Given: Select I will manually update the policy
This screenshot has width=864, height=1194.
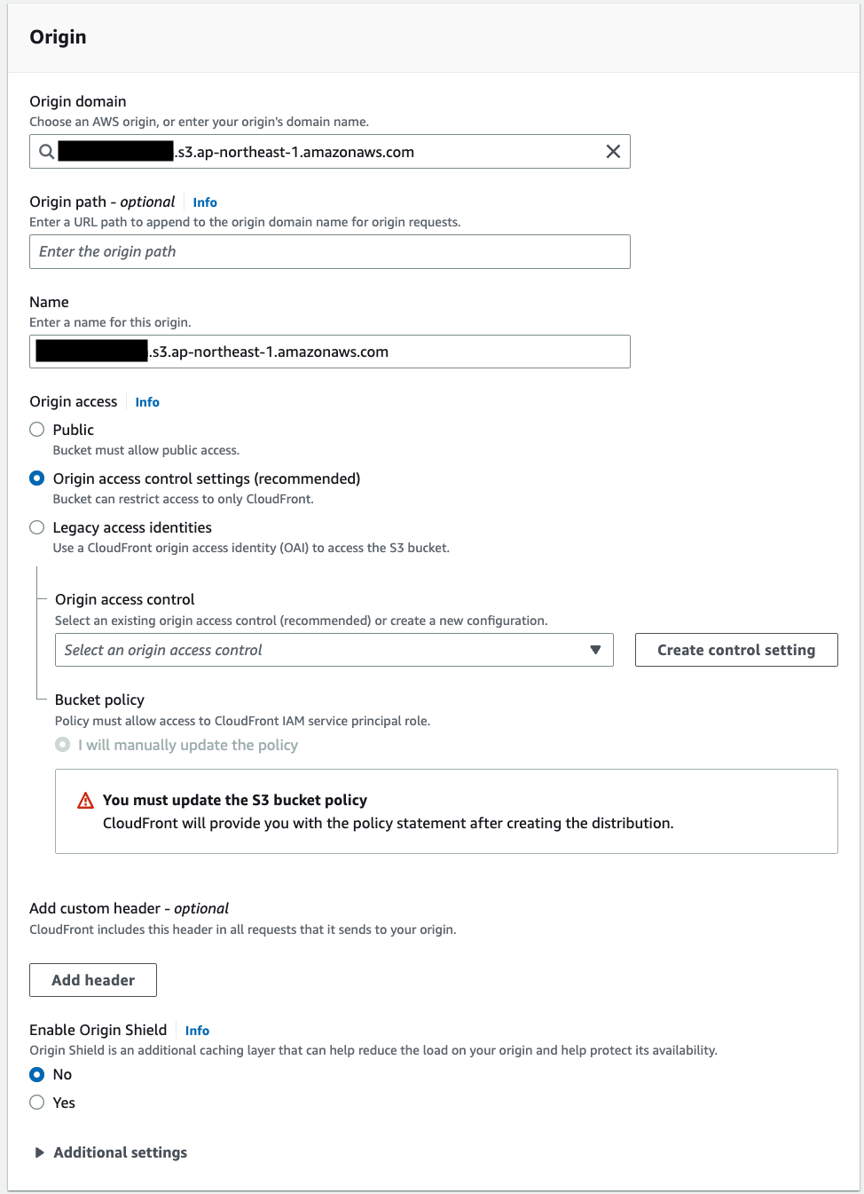Looking at the screenshot, I should point(63,745).
